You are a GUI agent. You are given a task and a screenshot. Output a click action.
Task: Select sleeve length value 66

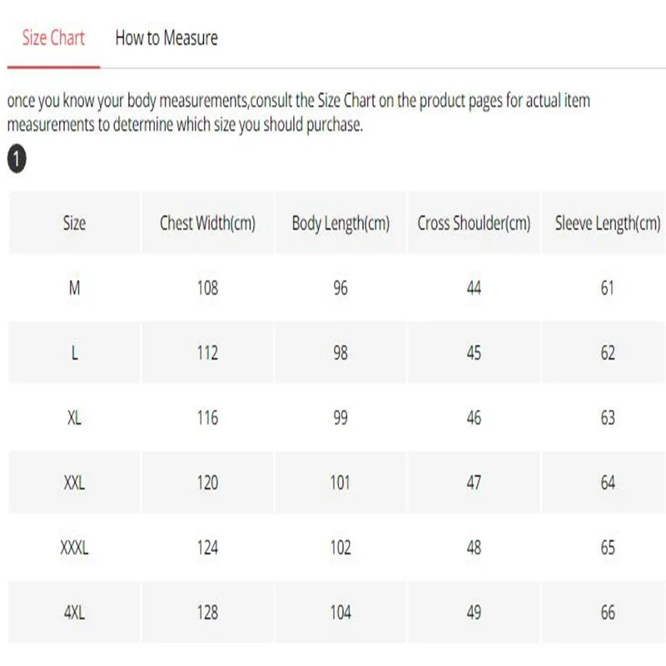point(608,613)
